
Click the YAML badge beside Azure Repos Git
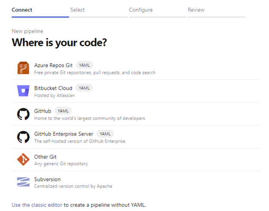click(x=84, y=65)
